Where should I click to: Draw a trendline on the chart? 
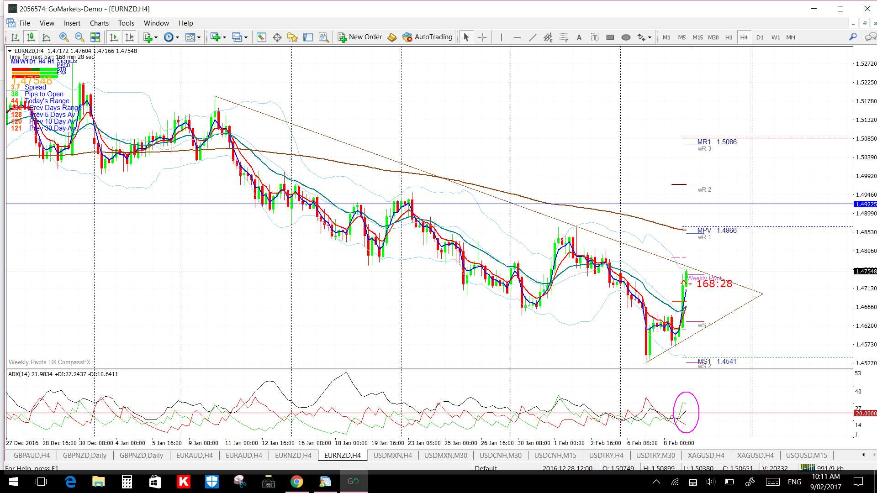coord(533,37)
